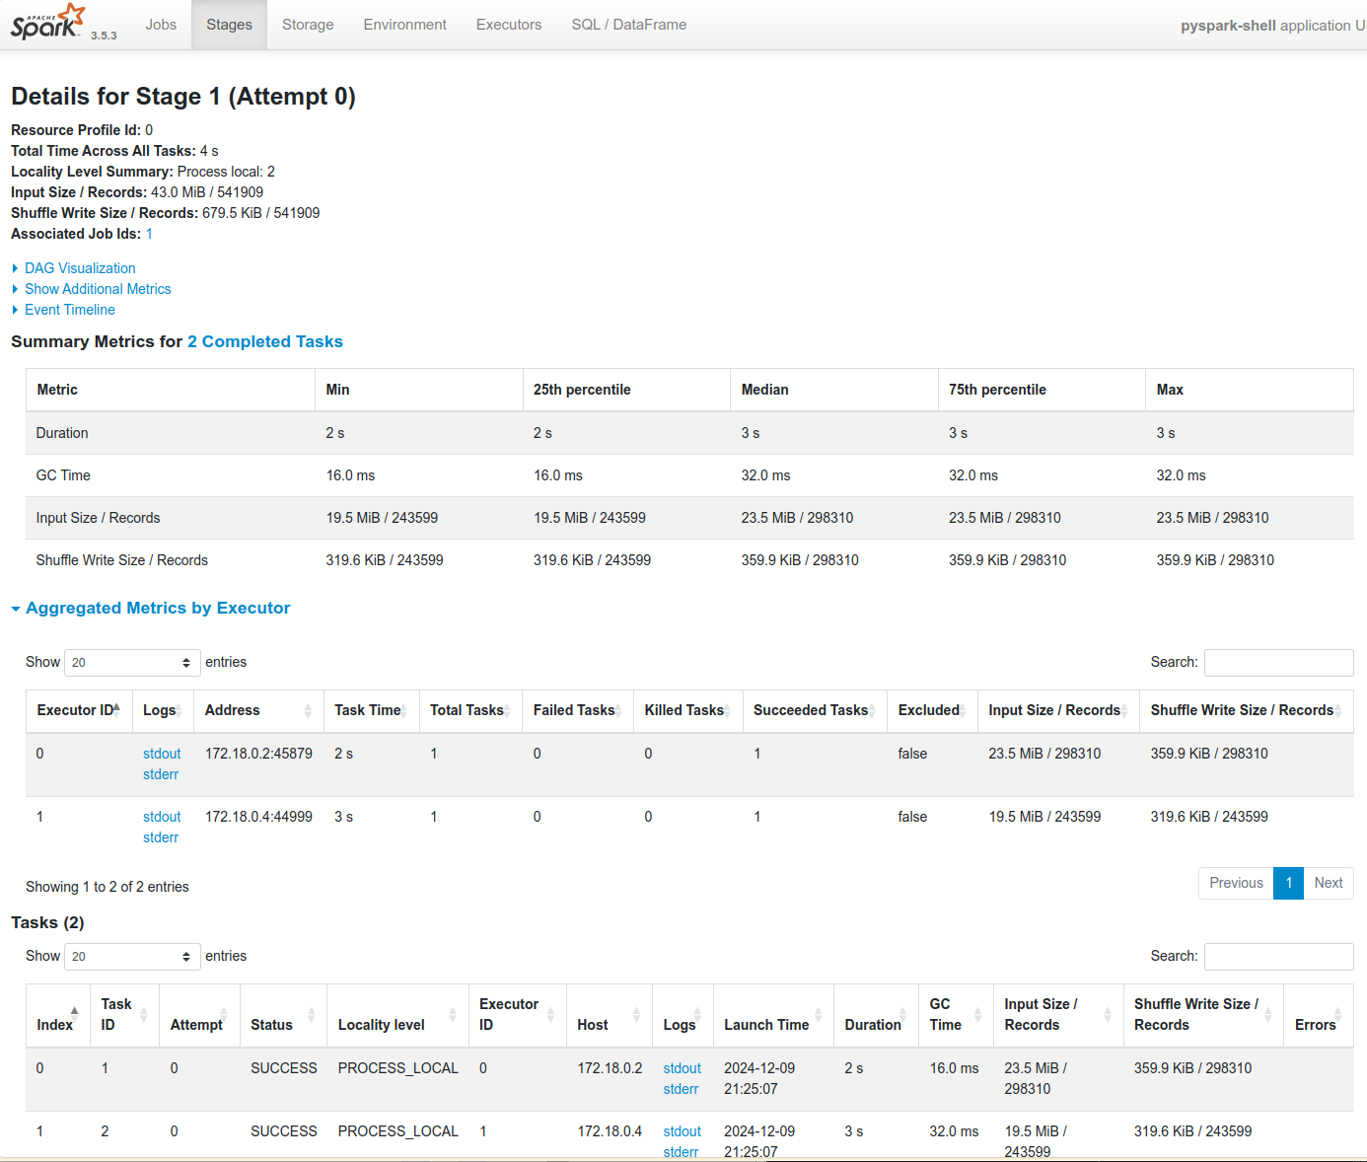The image size is (1367, 1162).
Task: Open entries dropdown in Tasks table
Action: click(x=132, y=957)
